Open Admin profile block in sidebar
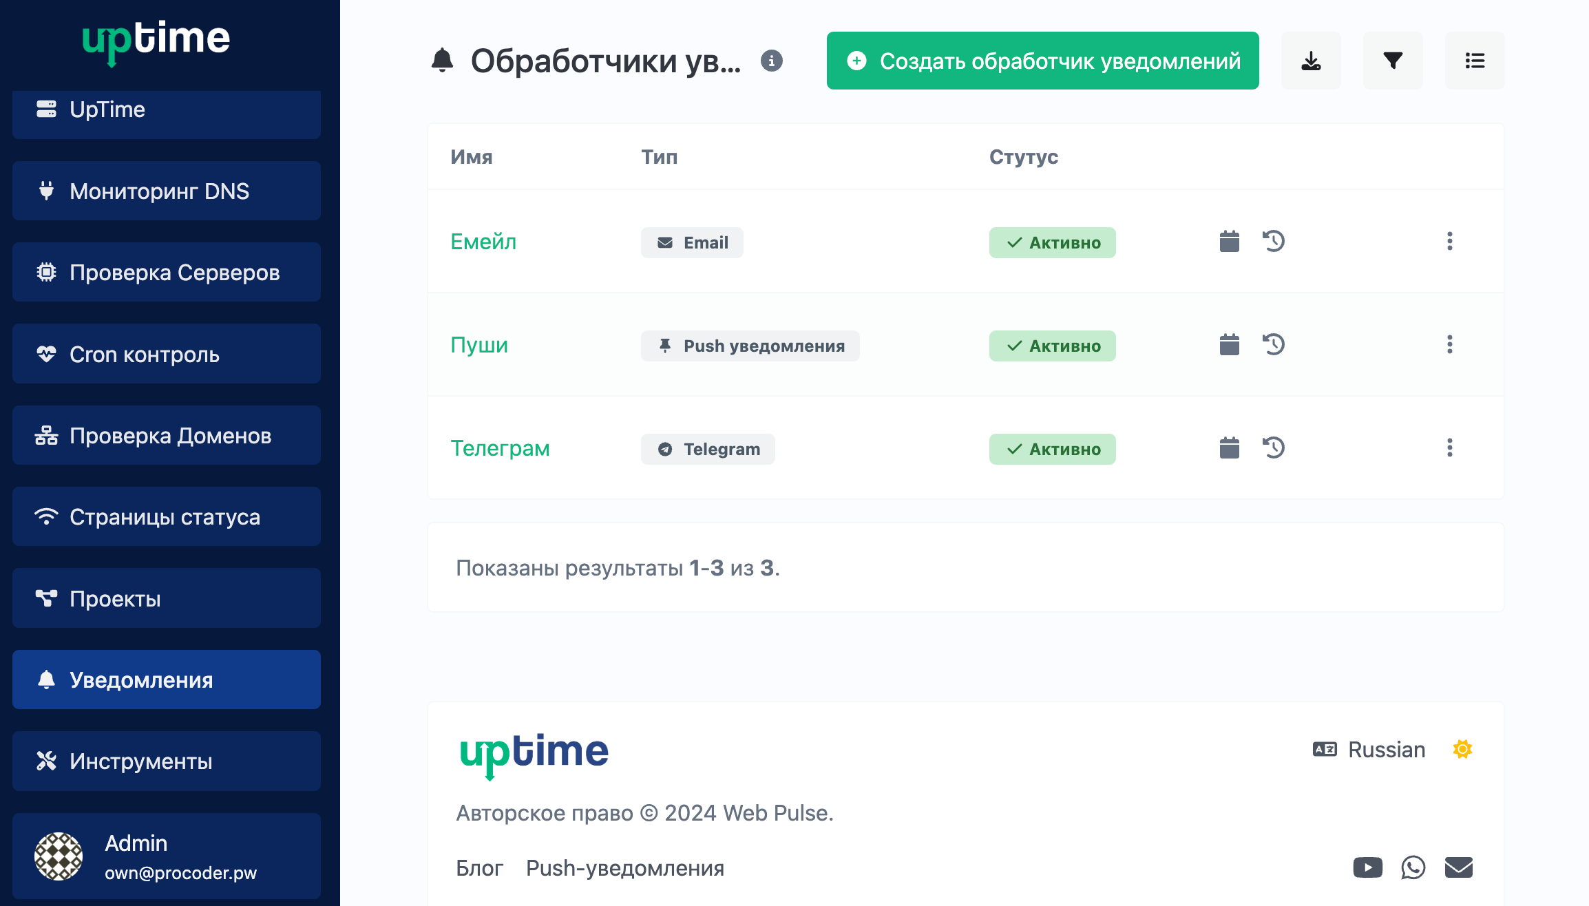 coord(166,856)
